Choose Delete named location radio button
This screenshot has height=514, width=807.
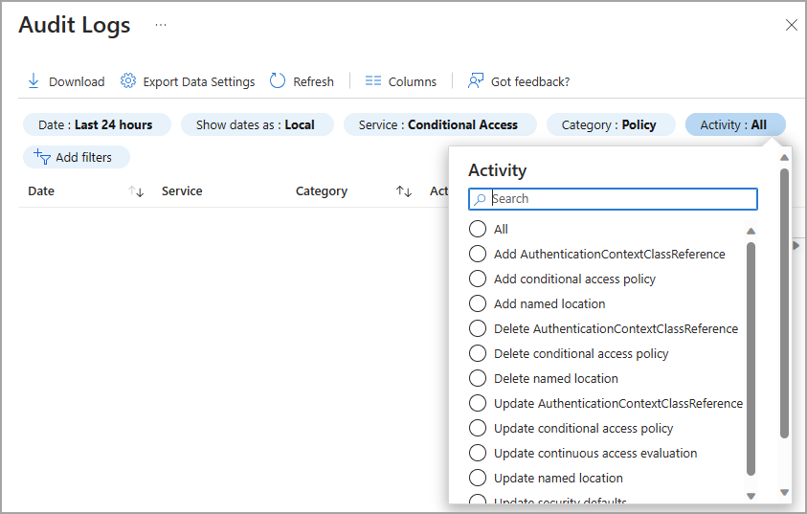pyautogui.click(x=478, y=378)
